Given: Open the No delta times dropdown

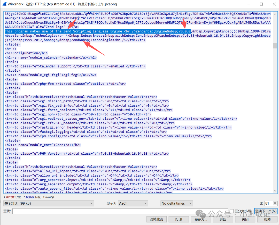Looking at the screenshot, I should coord(176,203).
